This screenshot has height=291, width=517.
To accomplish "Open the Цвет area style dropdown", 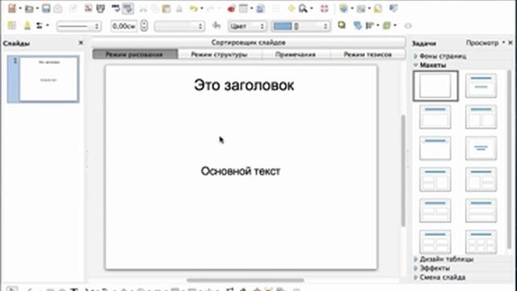I will 247,26.
